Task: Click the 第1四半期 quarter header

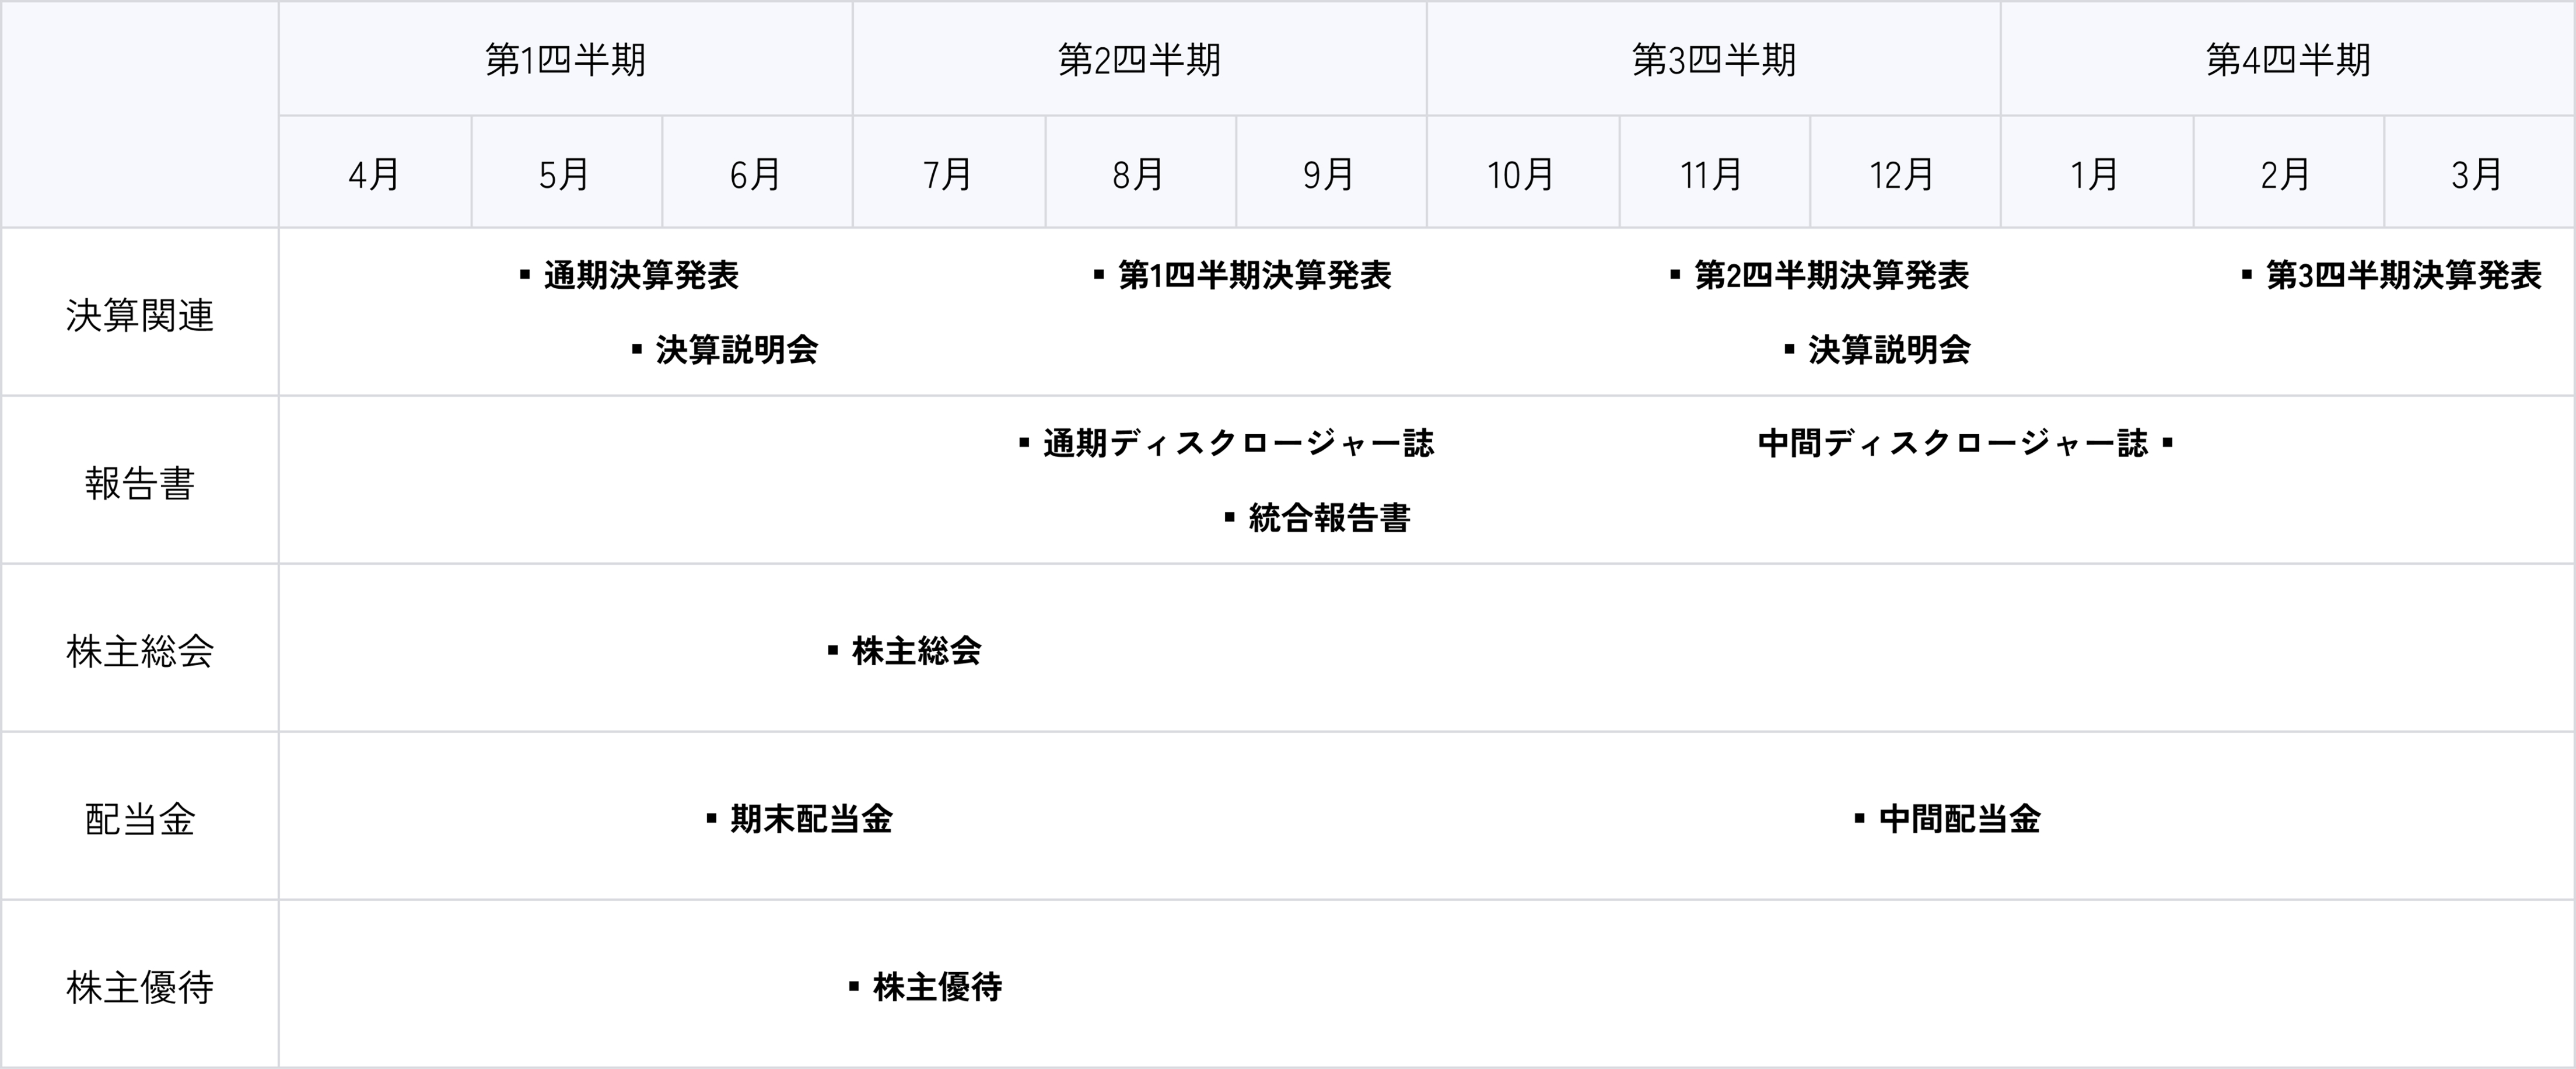Action: coord(565,60)
